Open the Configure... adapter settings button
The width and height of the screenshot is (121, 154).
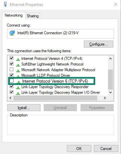click(x=99, y=44)
